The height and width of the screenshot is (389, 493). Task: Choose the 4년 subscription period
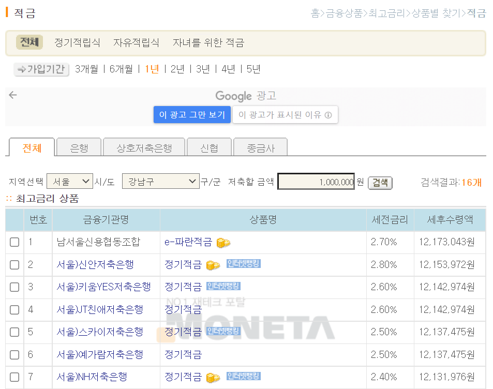click(x=228, y=69)
